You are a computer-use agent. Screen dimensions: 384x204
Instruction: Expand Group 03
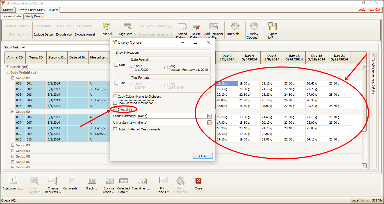13,145
